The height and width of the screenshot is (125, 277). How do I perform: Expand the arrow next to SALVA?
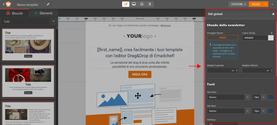(x=265, y=4)
